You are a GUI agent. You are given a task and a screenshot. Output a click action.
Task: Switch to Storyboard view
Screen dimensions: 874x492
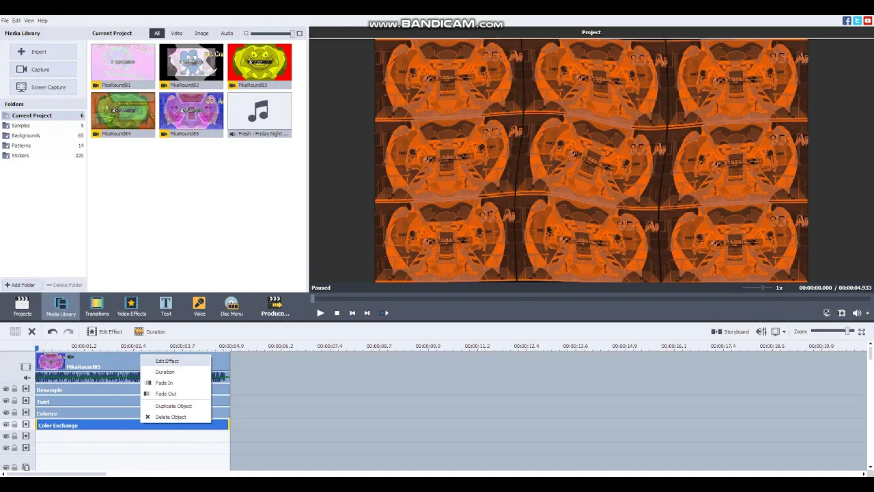click(x=730, y=331)
